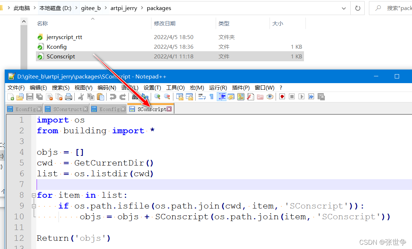Click 此电脑 in address breadcrumb
The height and width of the screenshot is (249, 412).
22,8
